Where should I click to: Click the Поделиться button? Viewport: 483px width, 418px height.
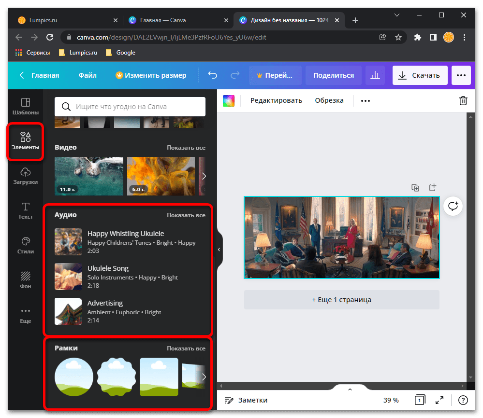tap(333, 75)
